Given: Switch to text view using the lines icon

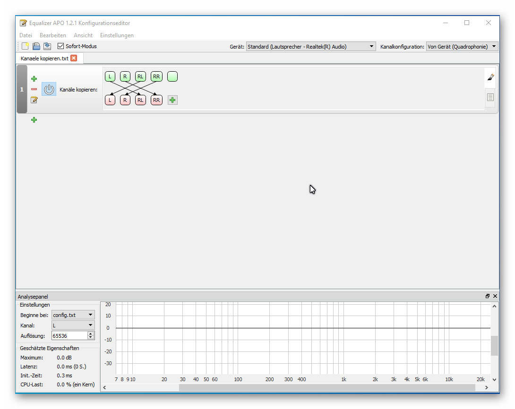Looking at the screenshot, I should pyautogui.click(x=490, y=98).
